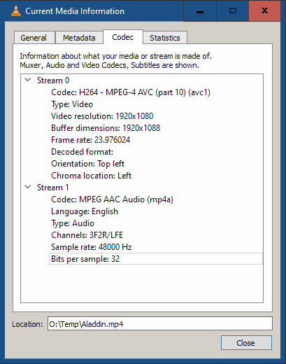The width and height of the screenshot is (286, 364).
Task: Close the window with the red X
Action: pos(264,11)
